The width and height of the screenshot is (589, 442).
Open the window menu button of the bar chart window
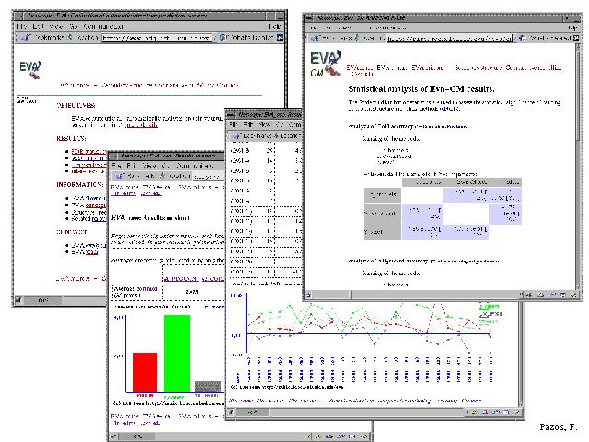point(113,156)
